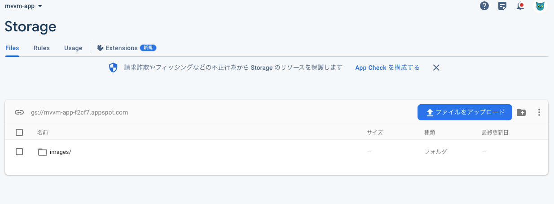
Task: Click the 種類 column header
Action: [x=430, y=132]
